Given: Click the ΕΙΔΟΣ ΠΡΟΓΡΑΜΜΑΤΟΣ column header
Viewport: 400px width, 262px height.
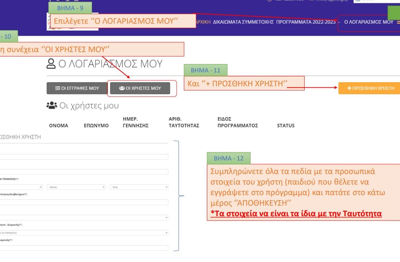Looking at the screenshot, I should (238, 122).
